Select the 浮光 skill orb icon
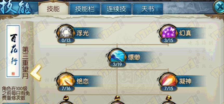Image resolution: width=224 pixels, height=104 pixels. [66, 32]
